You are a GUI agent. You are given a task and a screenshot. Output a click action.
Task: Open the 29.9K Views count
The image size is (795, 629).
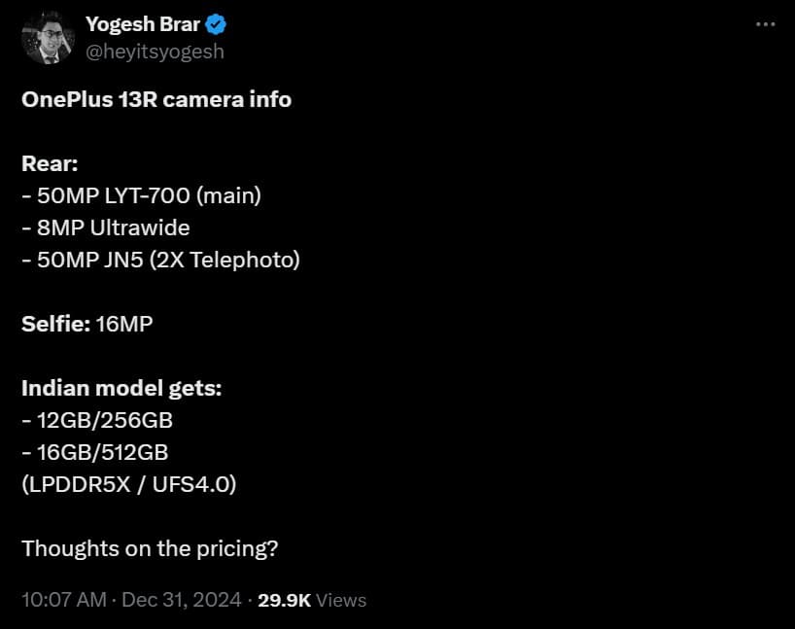click(x=311, y=600)
